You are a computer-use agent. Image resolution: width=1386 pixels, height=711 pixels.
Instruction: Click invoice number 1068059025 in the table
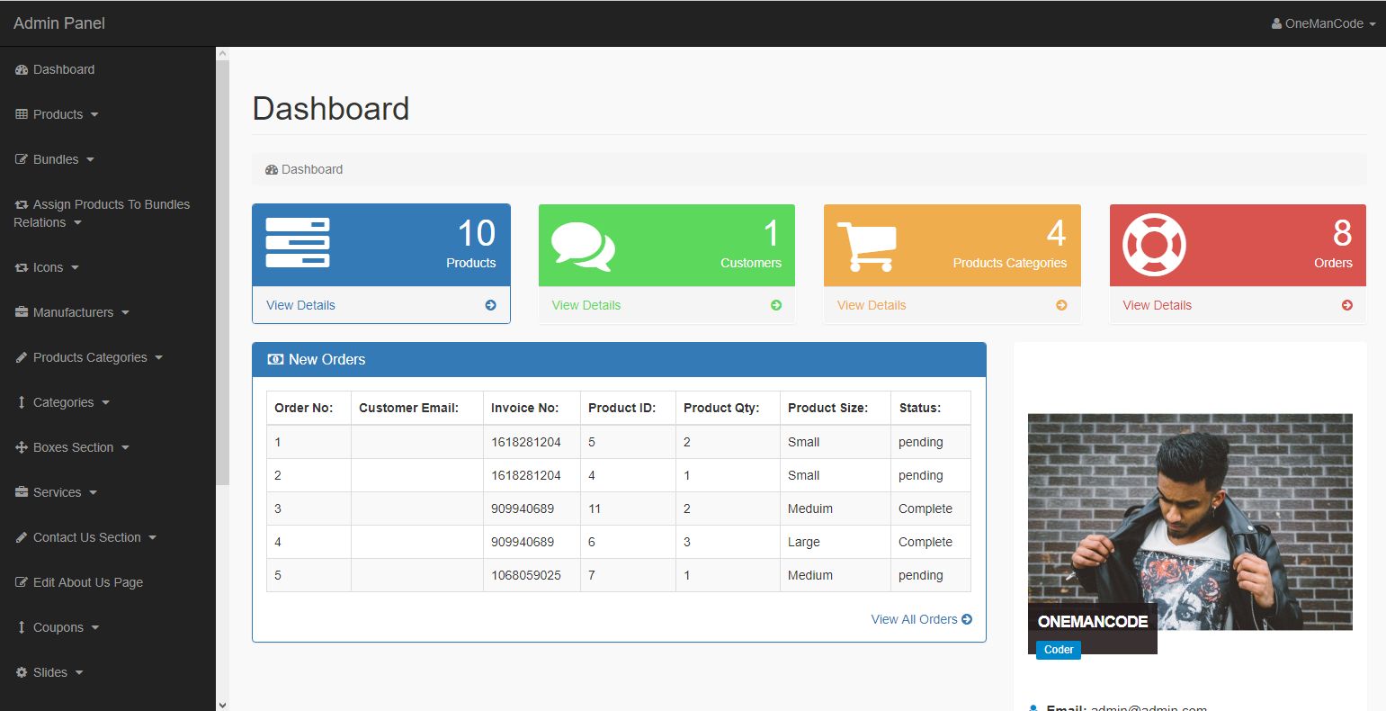pyautogui.click(x=526, y=575)
